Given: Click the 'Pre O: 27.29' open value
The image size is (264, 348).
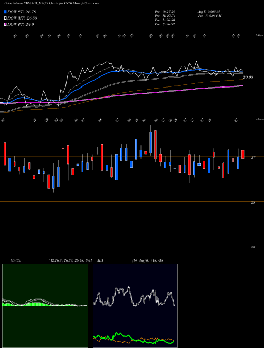Looking at the screenshot, I should pos(165,12).
